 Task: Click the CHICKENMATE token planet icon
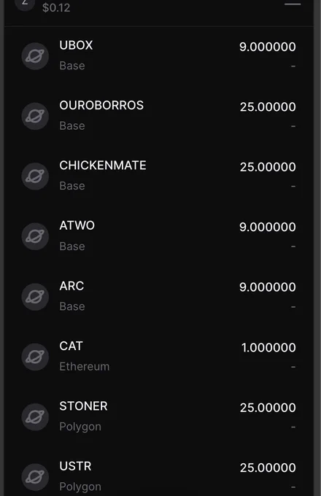click(35, 177)
